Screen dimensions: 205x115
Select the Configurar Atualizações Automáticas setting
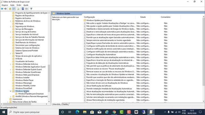(x=101, y=55)
